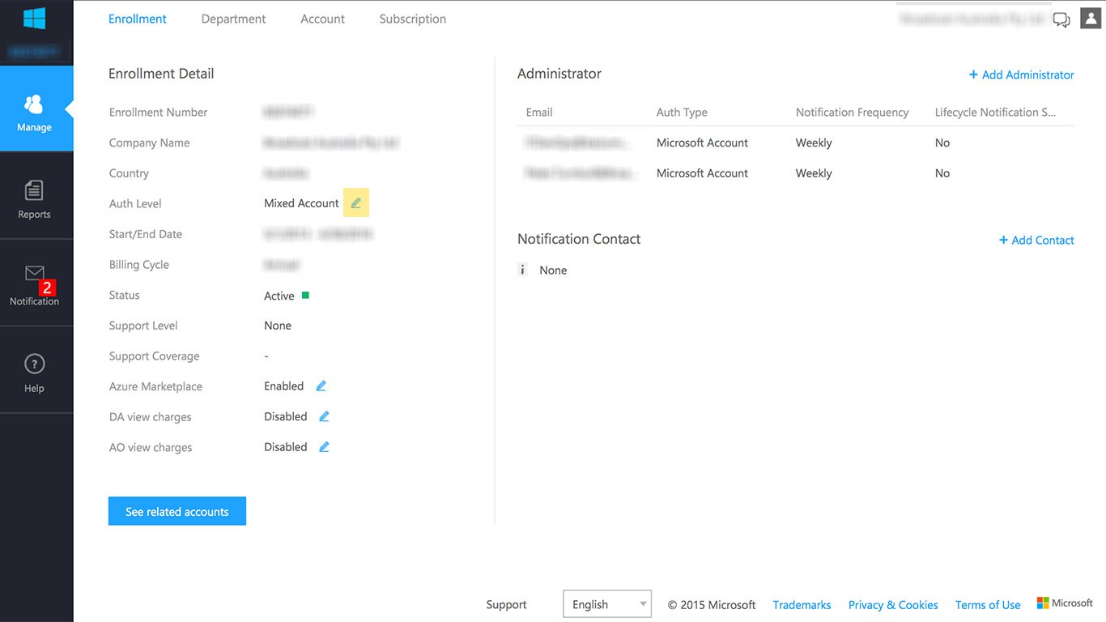The width and height of the screenshot is (1106, 622).
Task: Click the chat feedback icon top right
Action: click(1061, 19)
